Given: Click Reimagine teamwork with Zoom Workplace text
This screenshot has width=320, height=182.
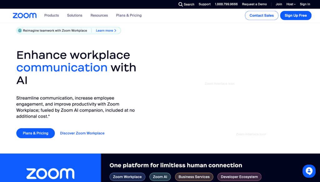Looking at the screenshot, I should [55, 31].
